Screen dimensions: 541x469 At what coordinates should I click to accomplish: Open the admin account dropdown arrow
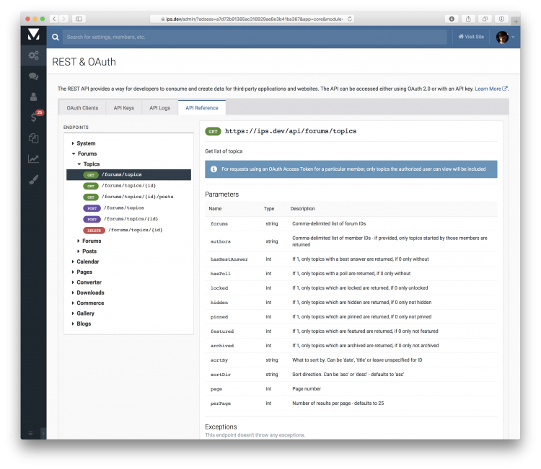pyautogui.click(x=513, y=37)
